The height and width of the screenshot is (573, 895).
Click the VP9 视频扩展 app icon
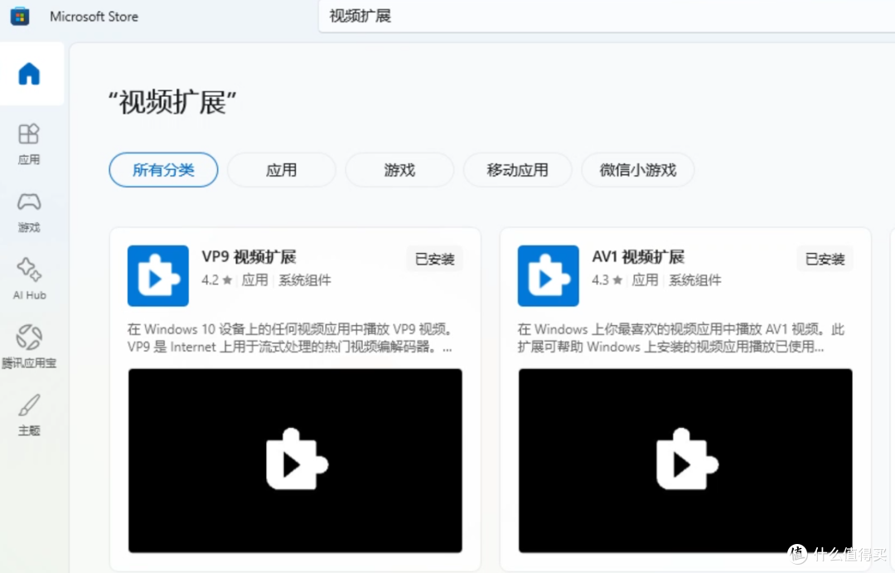pos(158,276)
